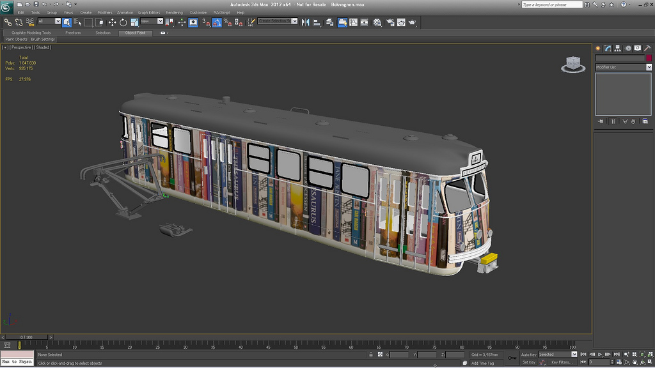The image size is (655, 368).
Task: Click the object color swatch
Action: tap(649, 58)
